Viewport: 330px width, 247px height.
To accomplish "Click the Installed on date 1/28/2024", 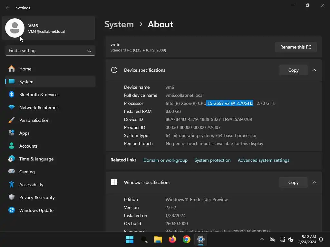I will tap(176, 215).
